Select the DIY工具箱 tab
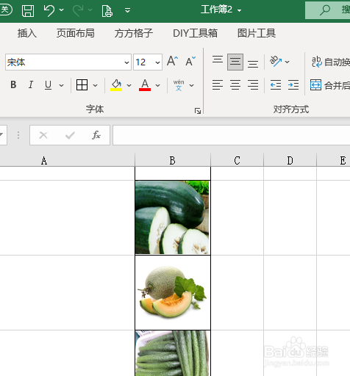This screenshot has width=350, height=376. coord(195,33)
